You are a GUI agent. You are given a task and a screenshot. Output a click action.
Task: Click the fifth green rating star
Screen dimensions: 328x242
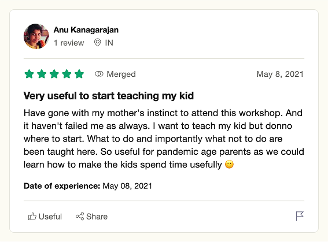[x=79, y=74]
